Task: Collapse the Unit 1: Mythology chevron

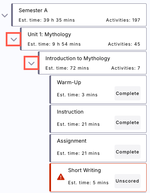Action: (x=14, y=40)
